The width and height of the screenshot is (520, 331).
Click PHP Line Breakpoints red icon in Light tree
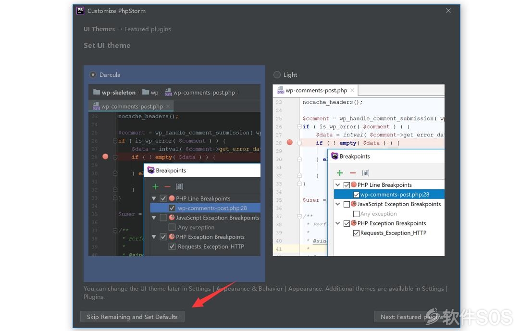click(x=354, y=184)
